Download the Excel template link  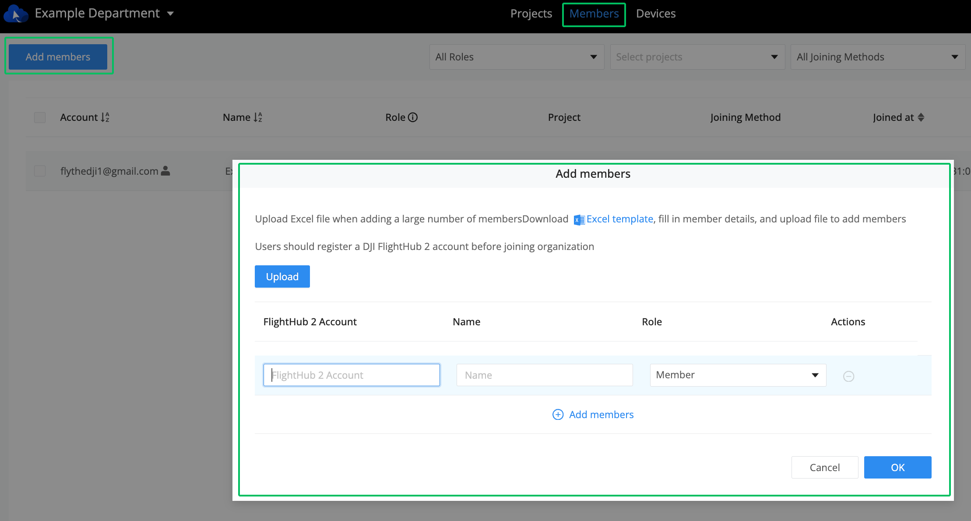point(619,219)
